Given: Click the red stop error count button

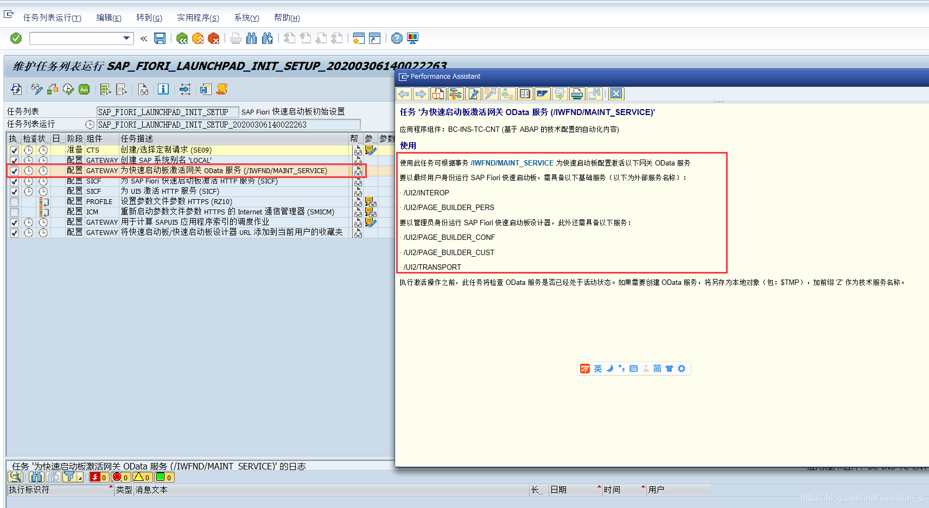Looking at the screenshot, I should [121, 477].
